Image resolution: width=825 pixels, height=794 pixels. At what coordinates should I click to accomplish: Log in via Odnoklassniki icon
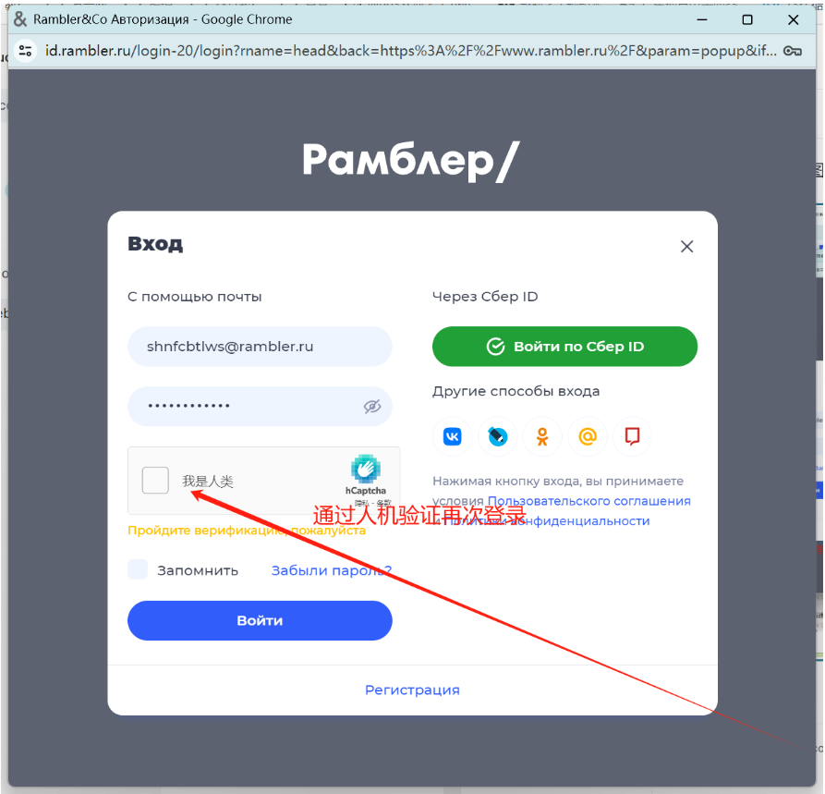[x=542, y=436]
